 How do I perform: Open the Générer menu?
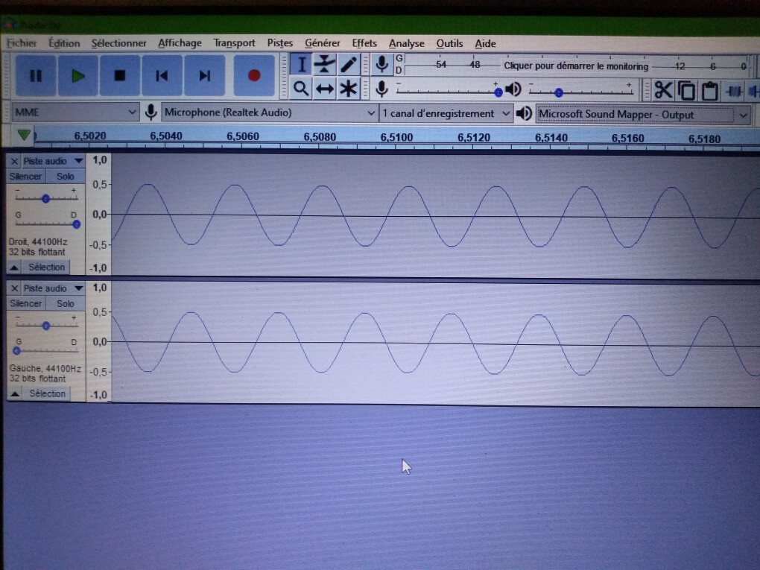[322, 43]
